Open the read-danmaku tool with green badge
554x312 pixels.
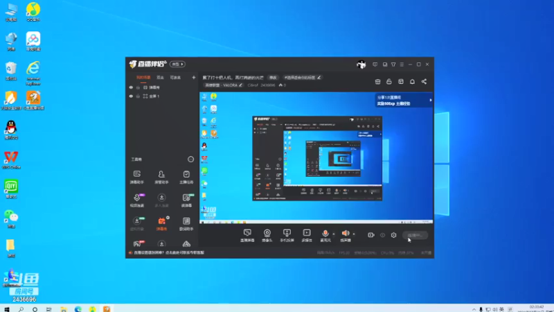tap(186, 200)
